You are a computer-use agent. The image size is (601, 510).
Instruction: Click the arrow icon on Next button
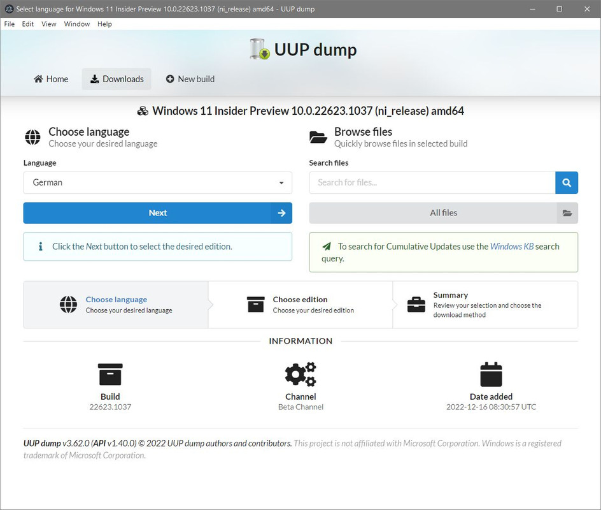tap(281, 213)
